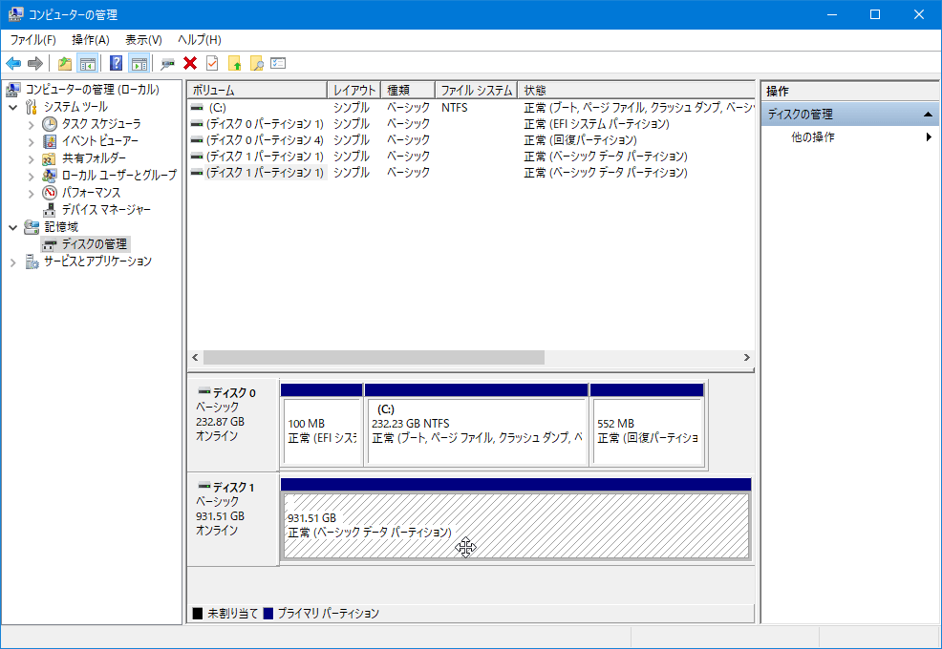Expand サービスとアプリケーション node
This screenshot has height=649, width=942.
(13, 262)
